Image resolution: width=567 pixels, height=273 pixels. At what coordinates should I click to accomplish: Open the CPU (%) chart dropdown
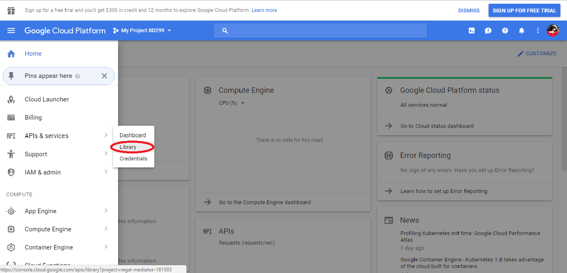(232, 103)
